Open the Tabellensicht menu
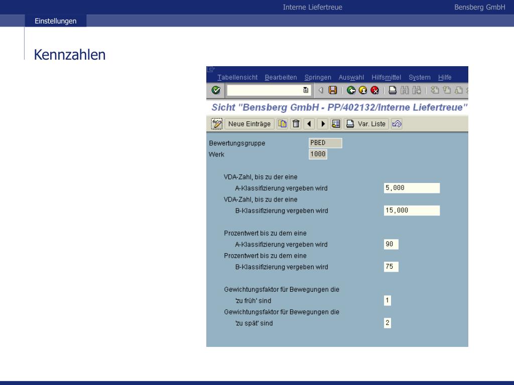The height and width of the screenshot is (385, 514). (237, 77)
